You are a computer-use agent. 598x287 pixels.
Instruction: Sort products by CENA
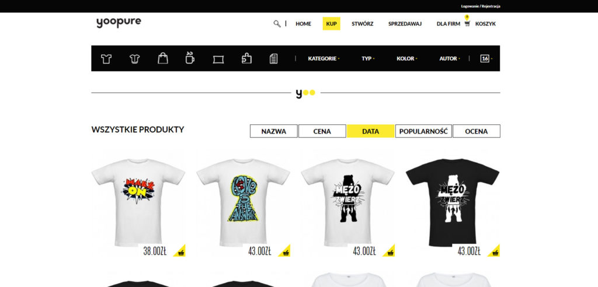point(322,131)
